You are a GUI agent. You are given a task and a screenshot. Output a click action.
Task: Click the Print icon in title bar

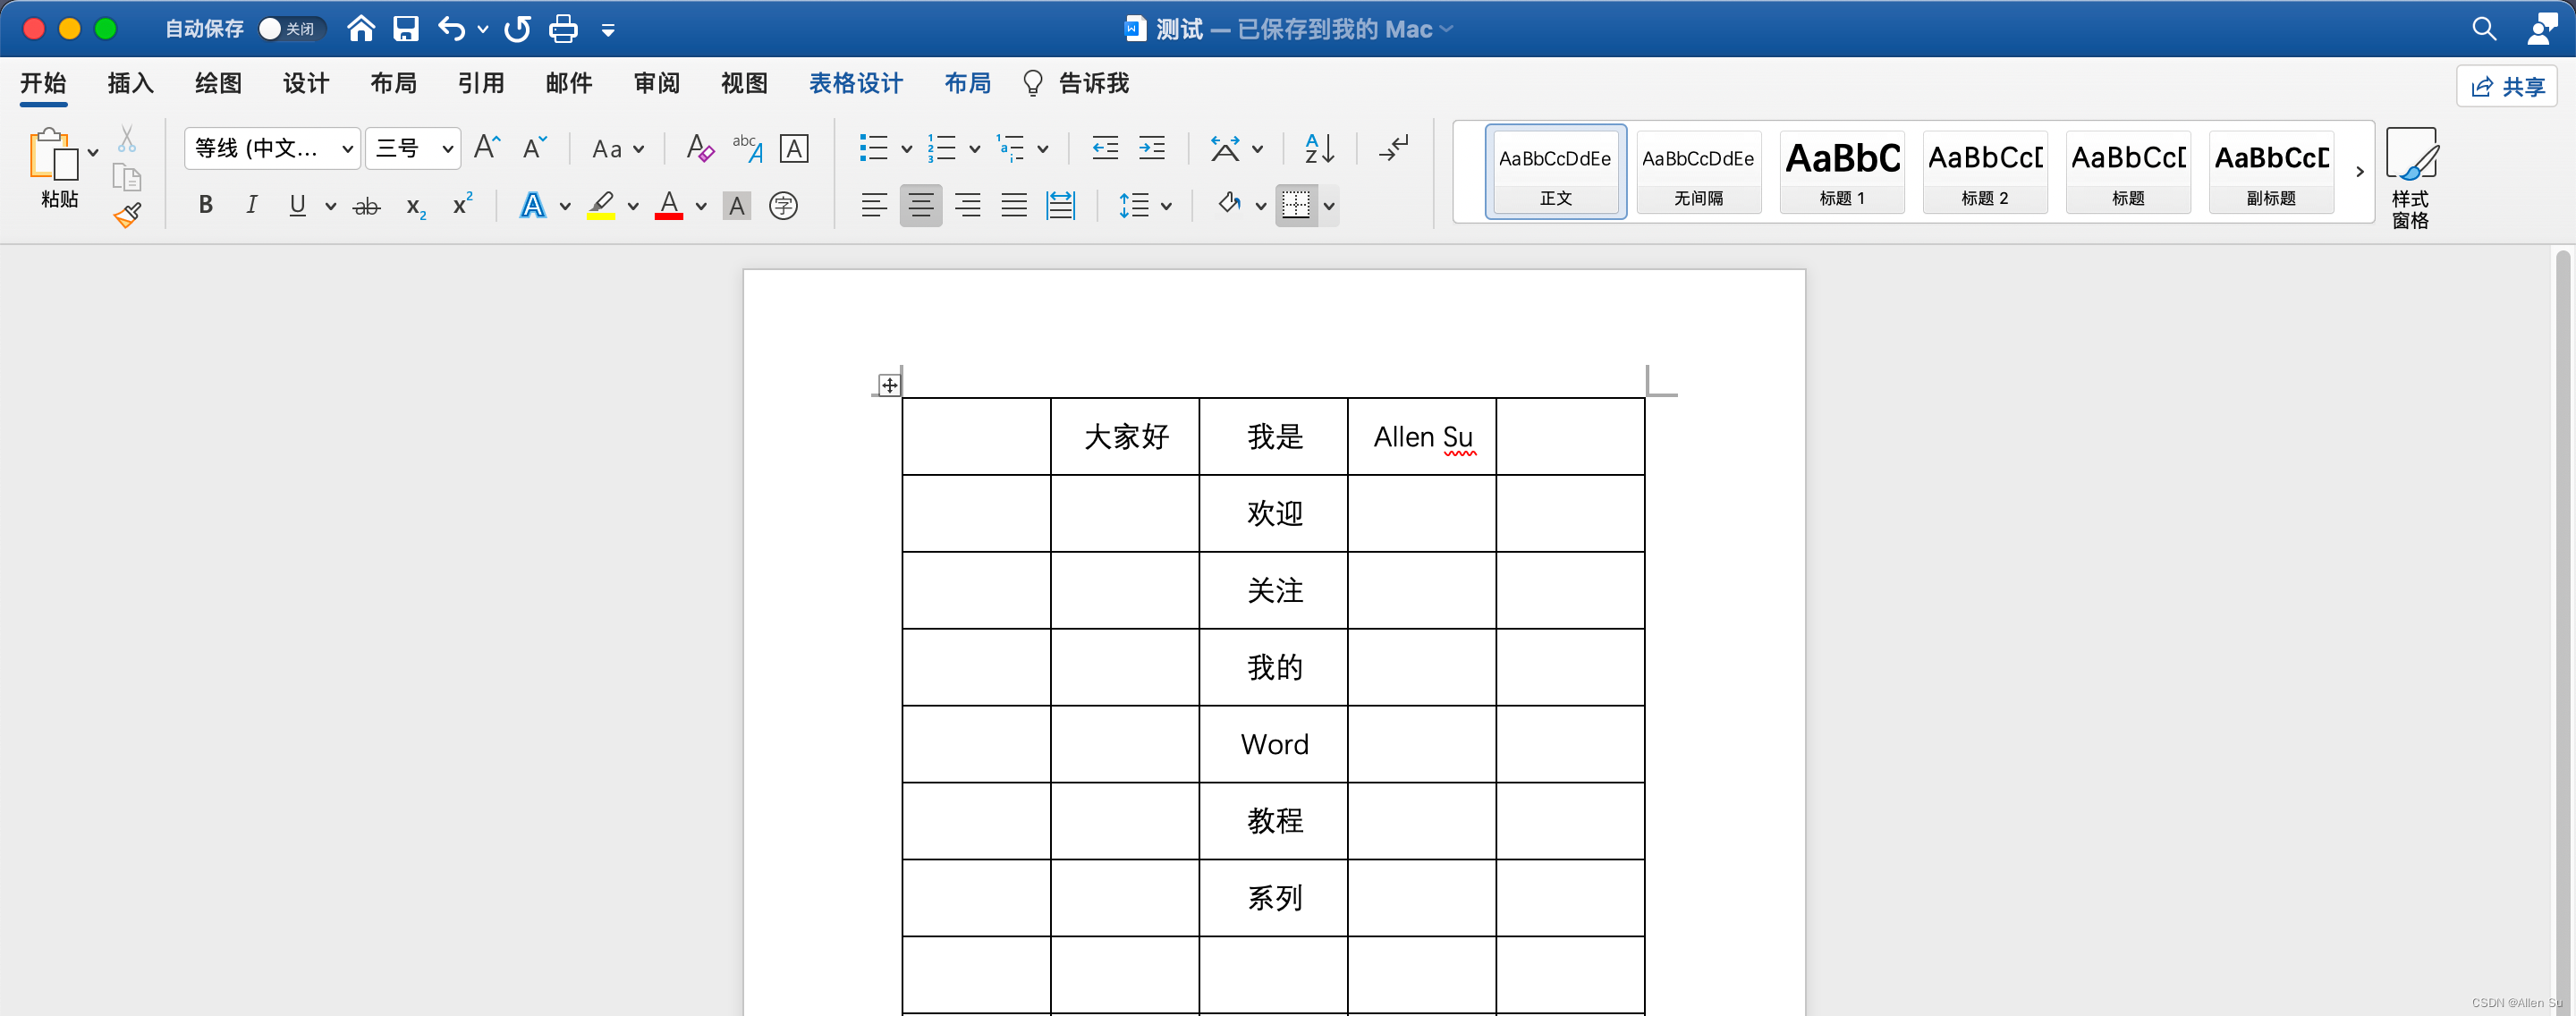coord(563,29)
